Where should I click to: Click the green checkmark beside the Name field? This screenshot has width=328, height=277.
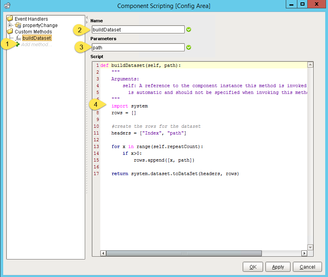tap(188, 29)
